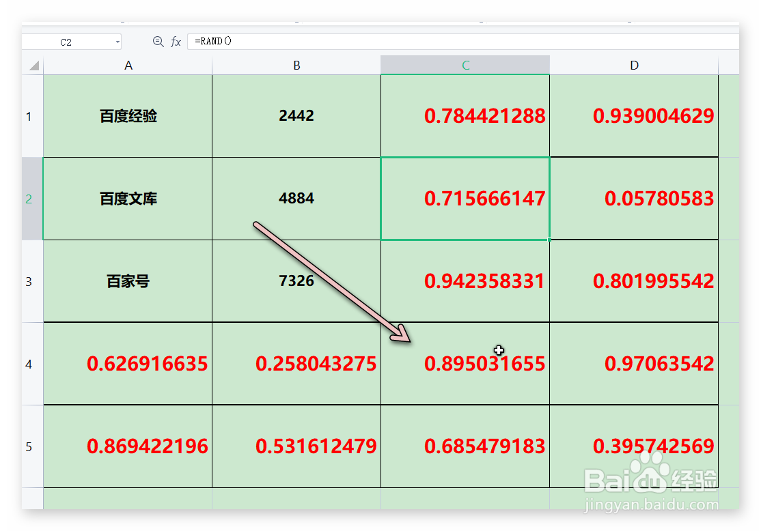
Task: Click cell showing 0.939004629
Action: pyautogui.click(x=634, y=116)
